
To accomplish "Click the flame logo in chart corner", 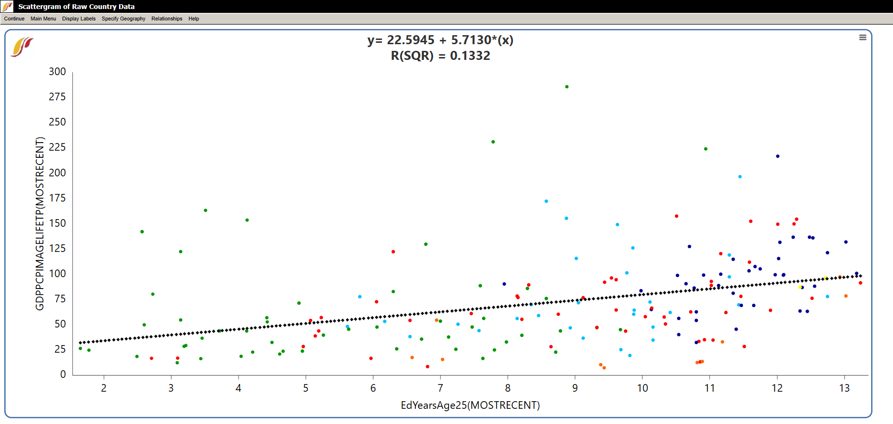I will tap(22, 47).
